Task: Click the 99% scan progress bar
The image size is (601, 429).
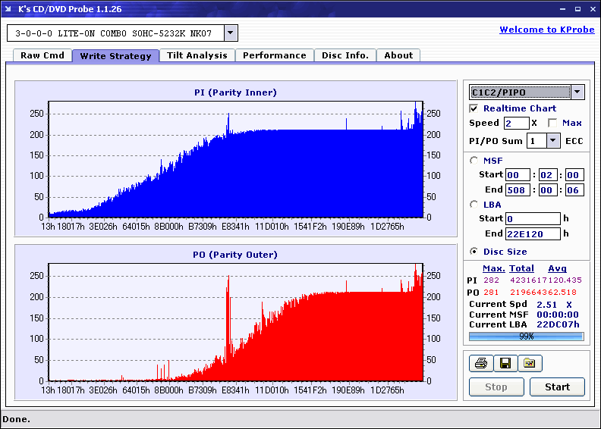Action: tap(527, 337)
